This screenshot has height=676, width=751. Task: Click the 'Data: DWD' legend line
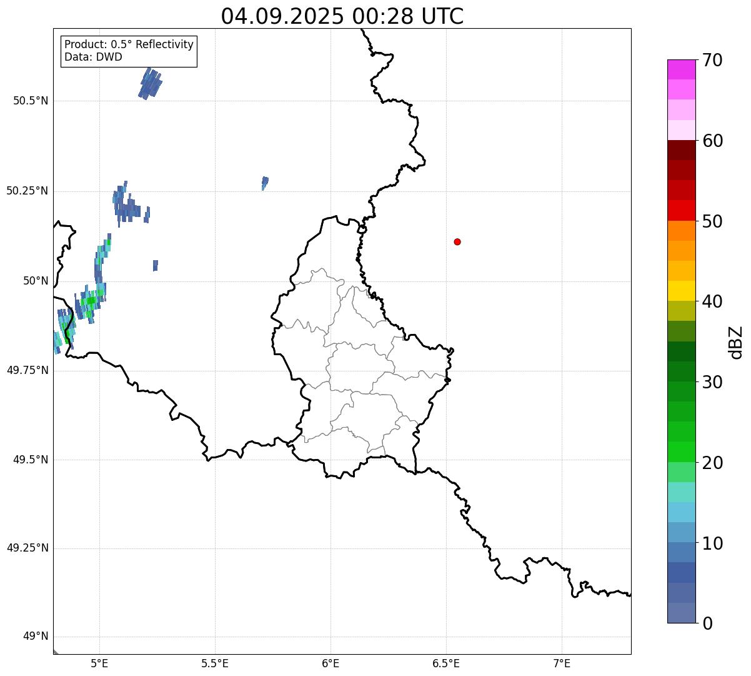click(x=93, y=58)
